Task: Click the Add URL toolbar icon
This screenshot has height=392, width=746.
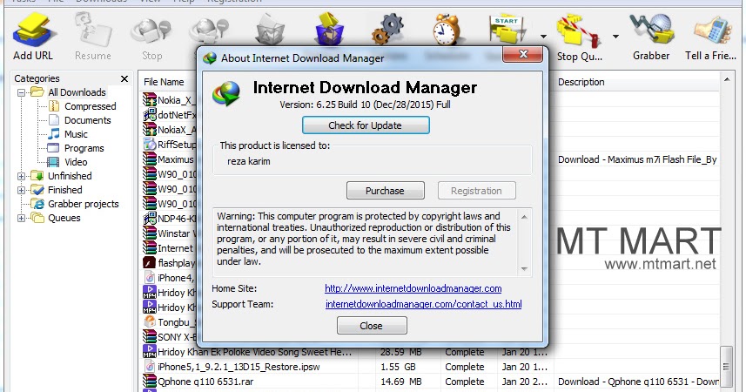Action: click(x=33, y=30)
